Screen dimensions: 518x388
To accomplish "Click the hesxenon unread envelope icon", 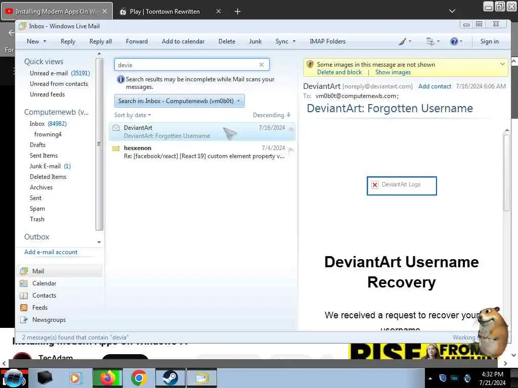I will coord(116,148).
